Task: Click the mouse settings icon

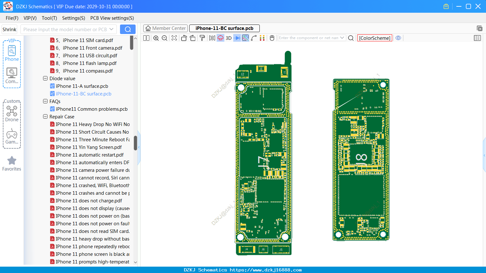Action: click(272, 38)
